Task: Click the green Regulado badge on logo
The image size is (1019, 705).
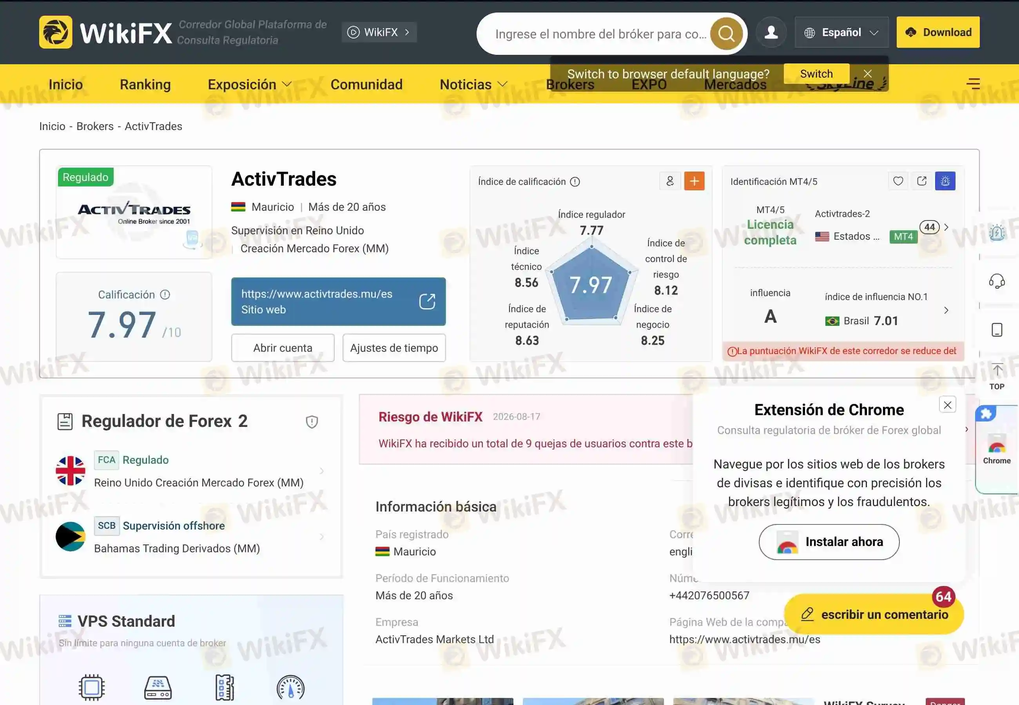Action: tap(86, 177)
